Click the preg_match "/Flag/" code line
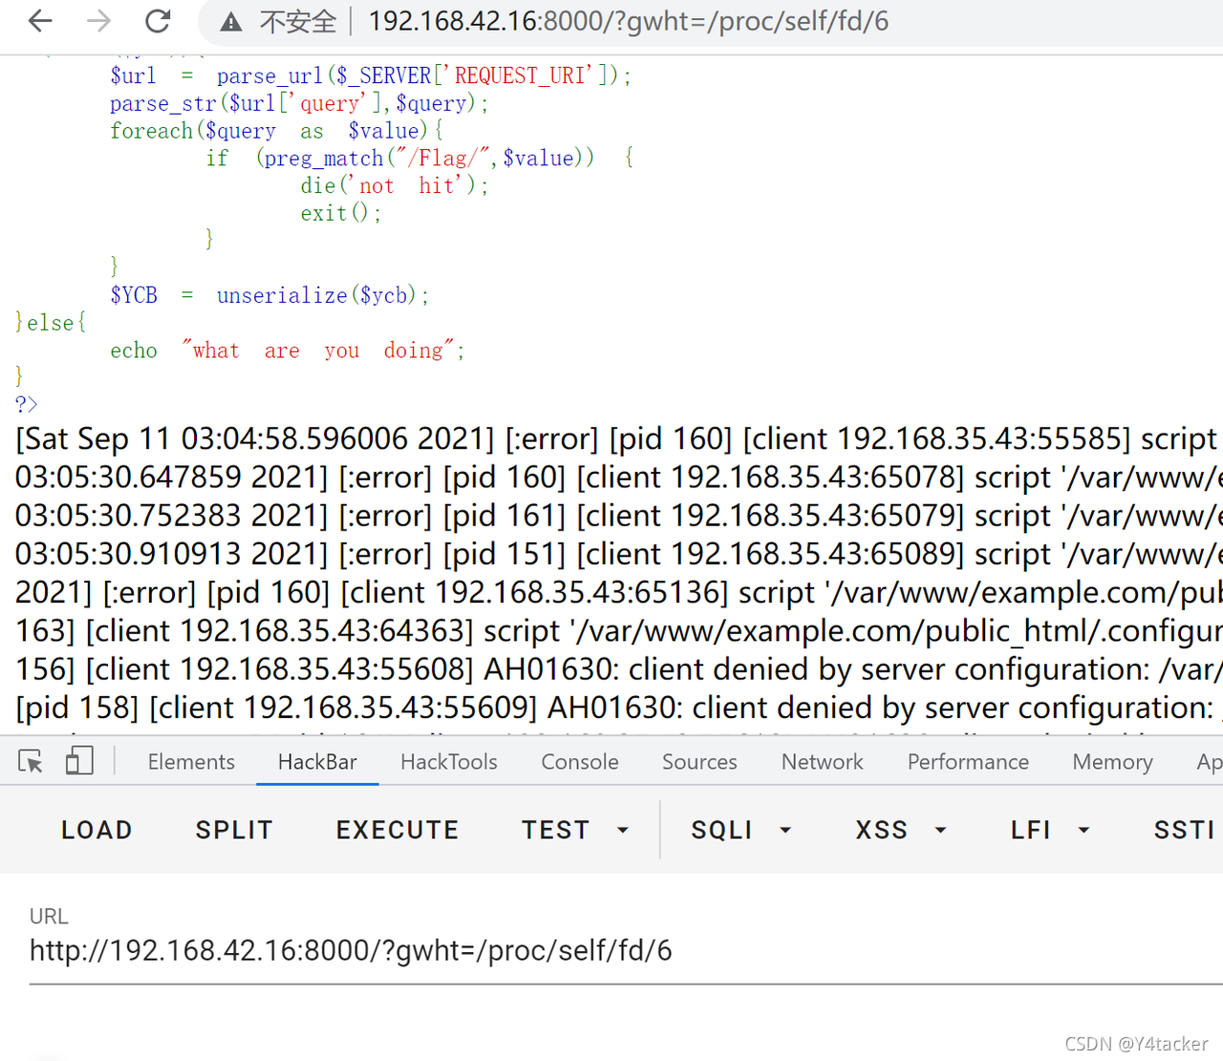This screenshot has width=1223, height=1061. 419,159
